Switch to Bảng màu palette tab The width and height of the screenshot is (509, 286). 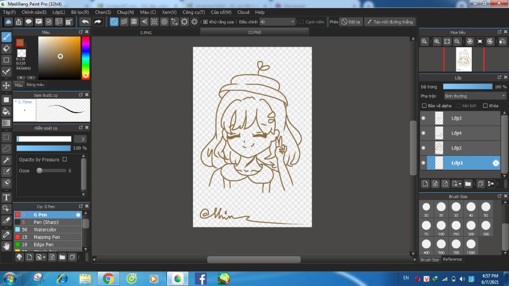35,84
